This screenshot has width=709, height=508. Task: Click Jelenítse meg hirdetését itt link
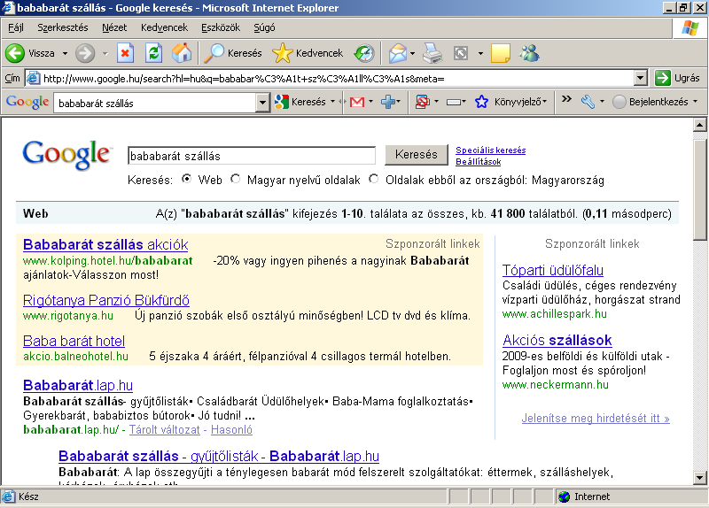point(596,418)
